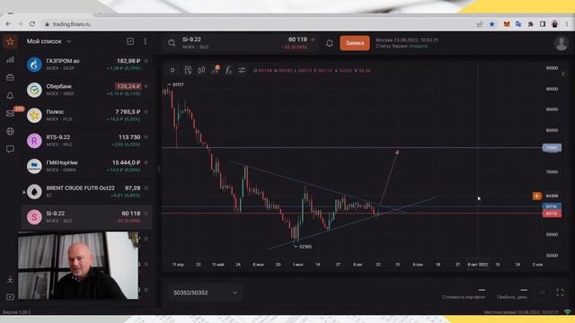Click the gray horizontal level price label
This screenshot has width=575, height=323.
coord(552,147)
